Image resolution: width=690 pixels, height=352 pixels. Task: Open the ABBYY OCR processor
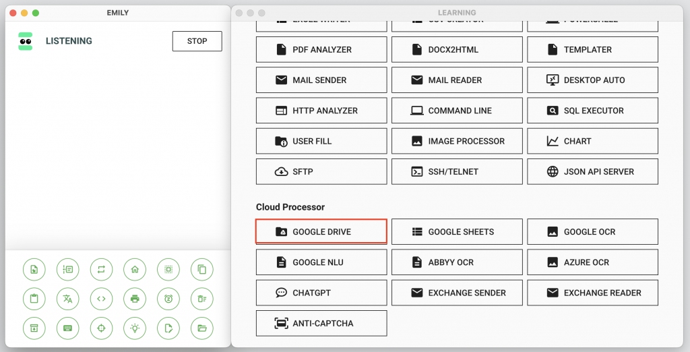pos(457,262)
